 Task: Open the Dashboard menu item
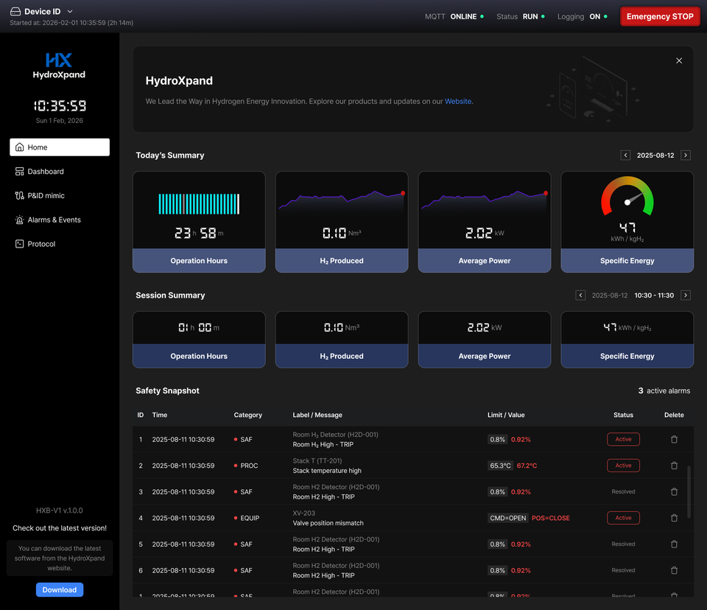click(46, 172)
